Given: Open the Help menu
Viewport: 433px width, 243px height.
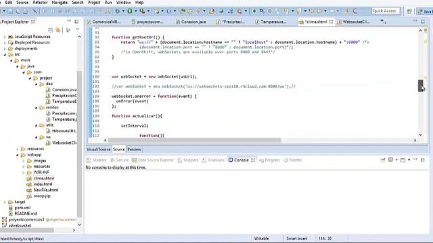Looking at the screenshot, I should click(x=139, y=3).
